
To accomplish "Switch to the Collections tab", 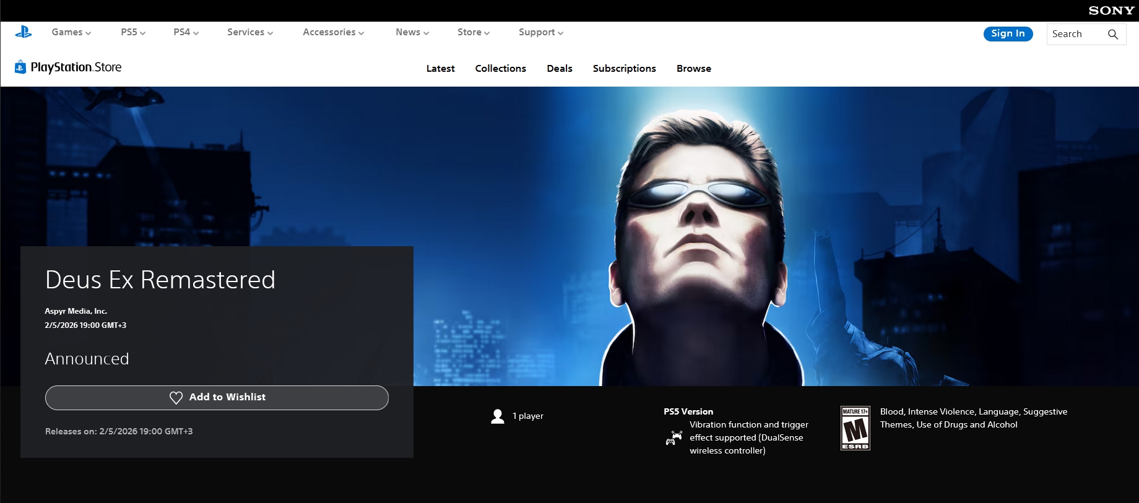I will 501,69.
